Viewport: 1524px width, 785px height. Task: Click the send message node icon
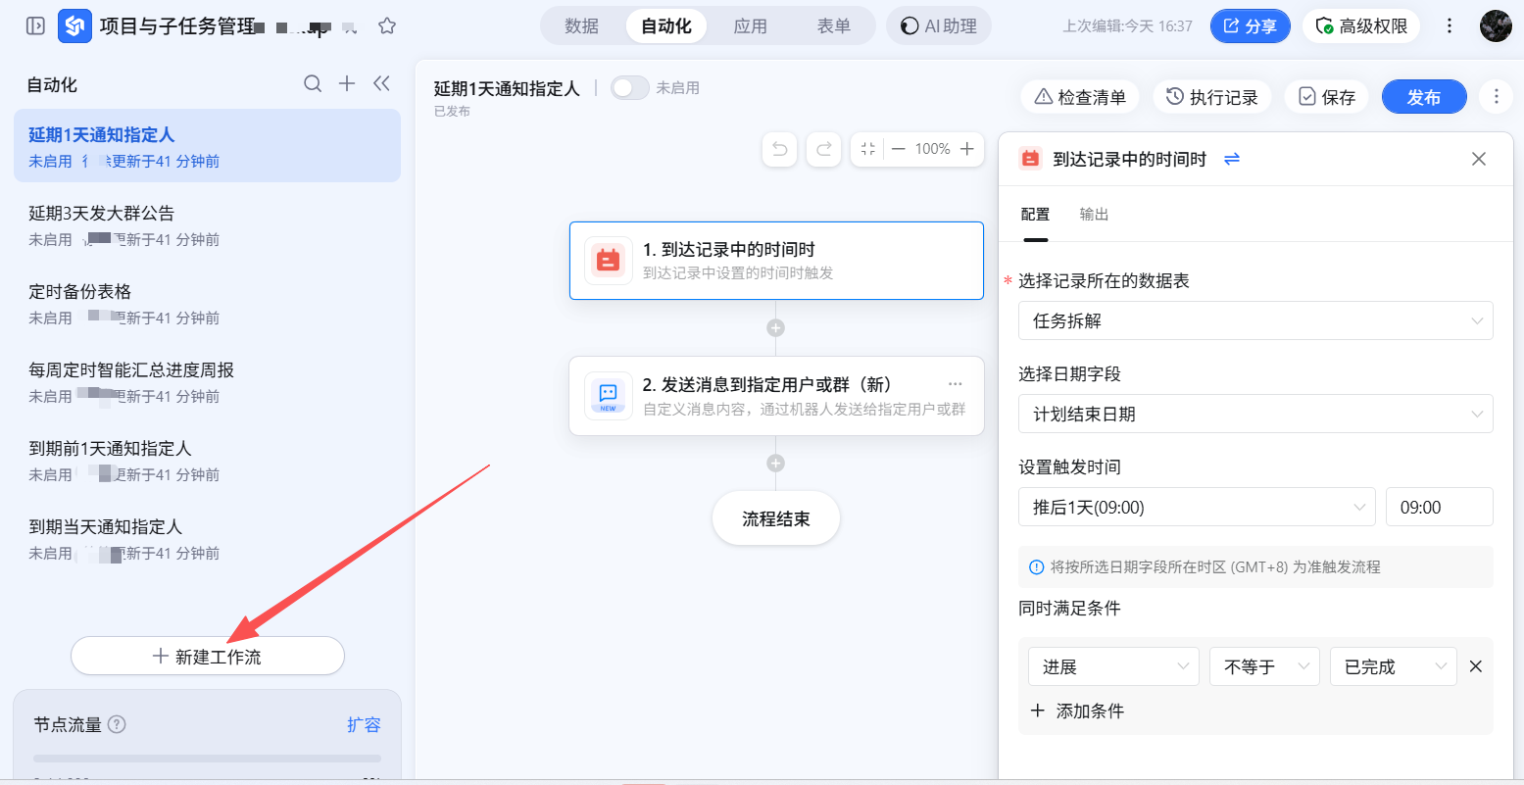coord(609,396)
